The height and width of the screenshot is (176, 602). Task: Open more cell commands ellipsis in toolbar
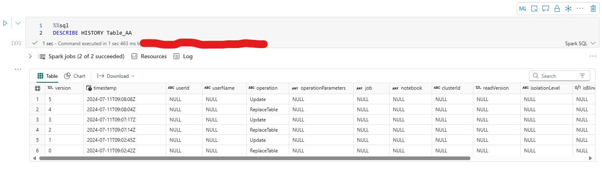point(580,9)
